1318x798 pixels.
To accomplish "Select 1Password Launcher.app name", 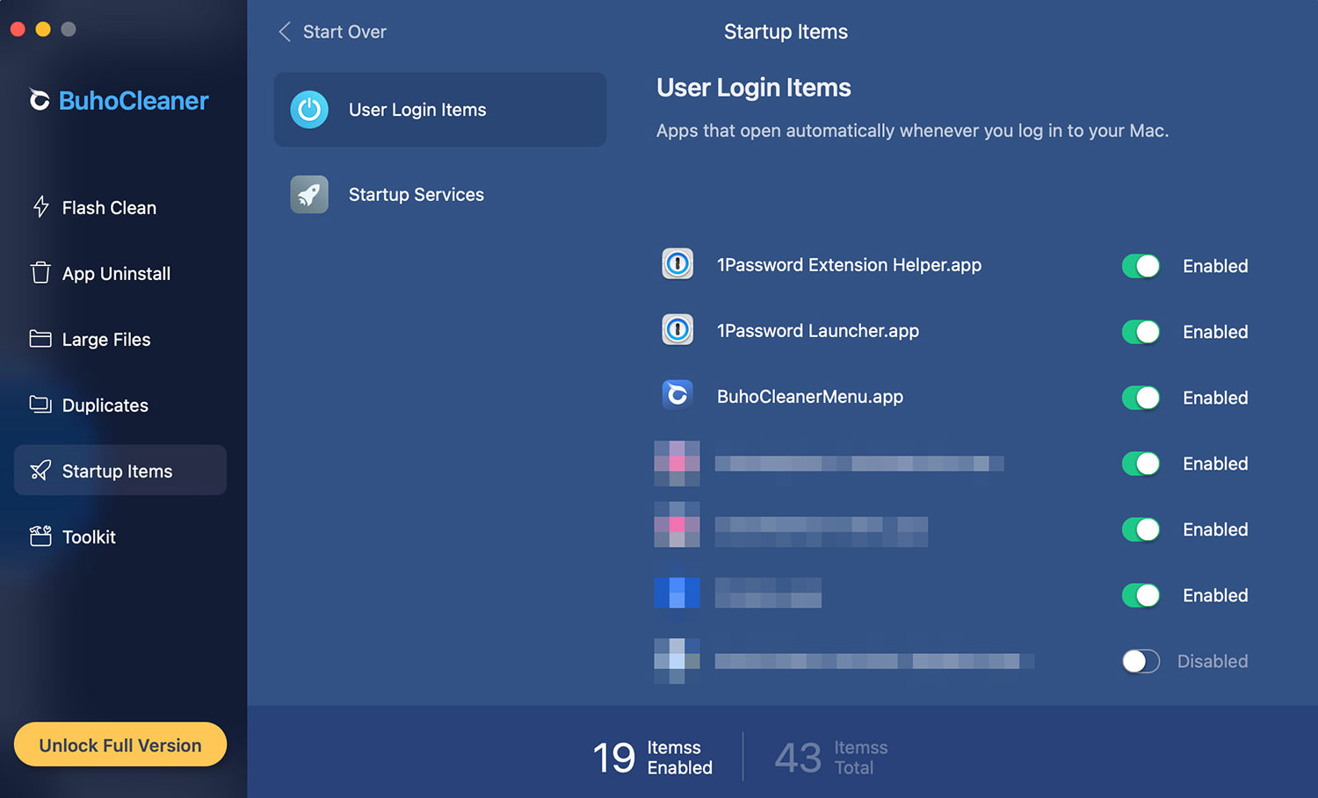I will (x=818, y=331).
